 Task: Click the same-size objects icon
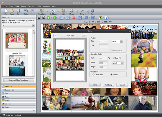[x=93, y=18]
